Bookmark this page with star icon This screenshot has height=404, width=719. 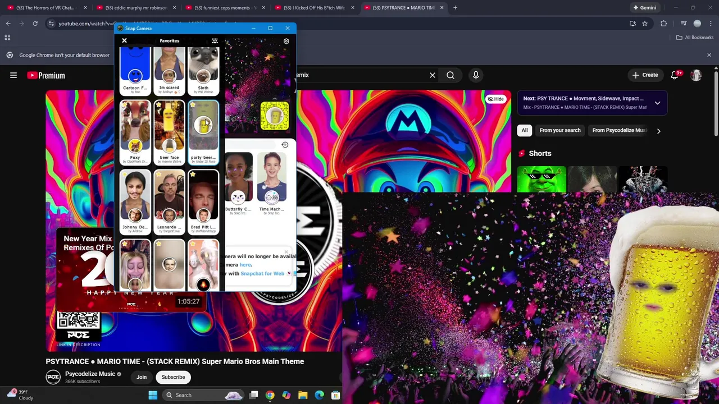click(645, 24)
